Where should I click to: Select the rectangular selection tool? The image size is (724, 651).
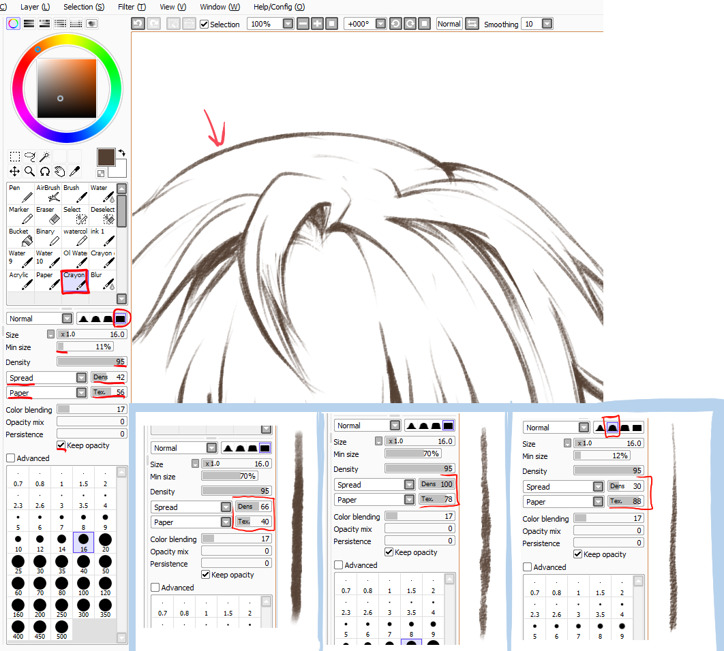point(15,157)
